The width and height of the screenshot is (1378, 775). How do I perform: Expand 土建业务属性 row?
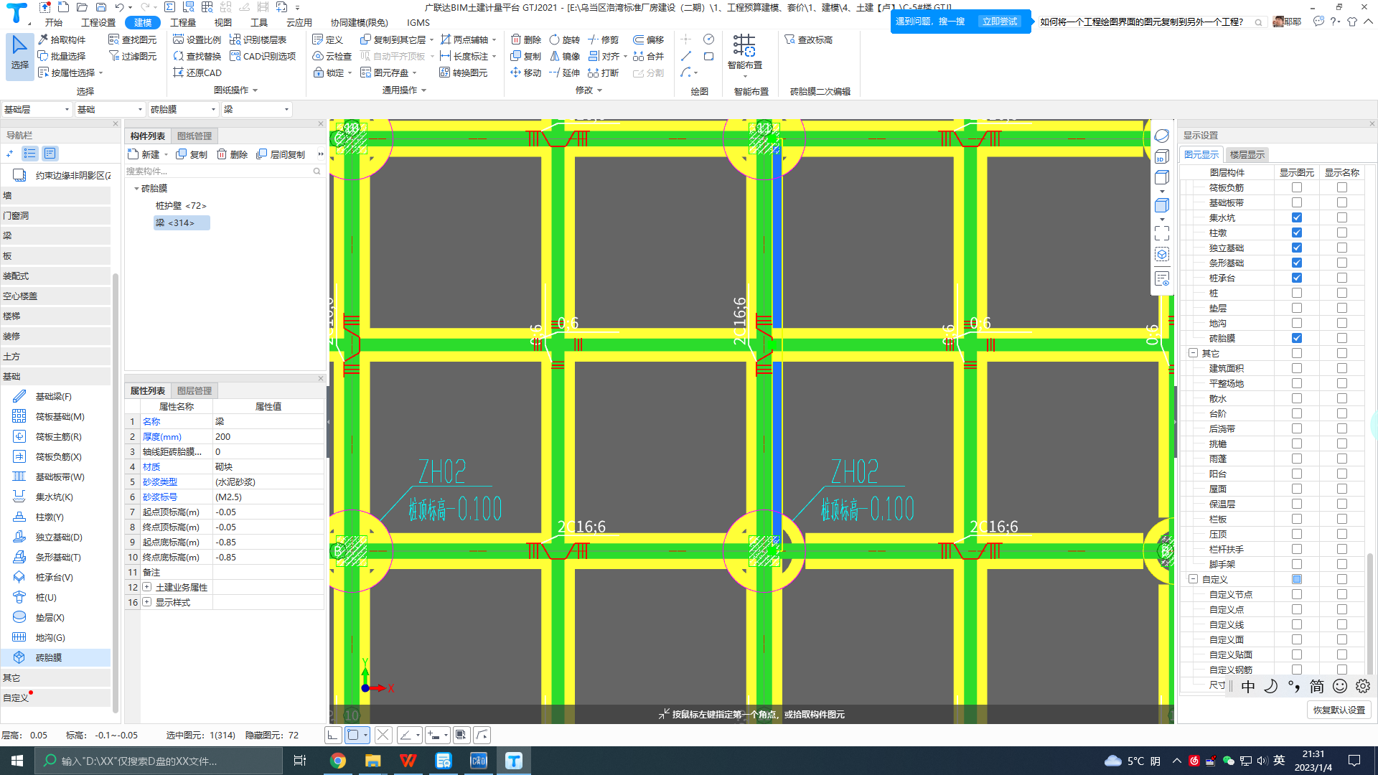[x=147, y=587]
